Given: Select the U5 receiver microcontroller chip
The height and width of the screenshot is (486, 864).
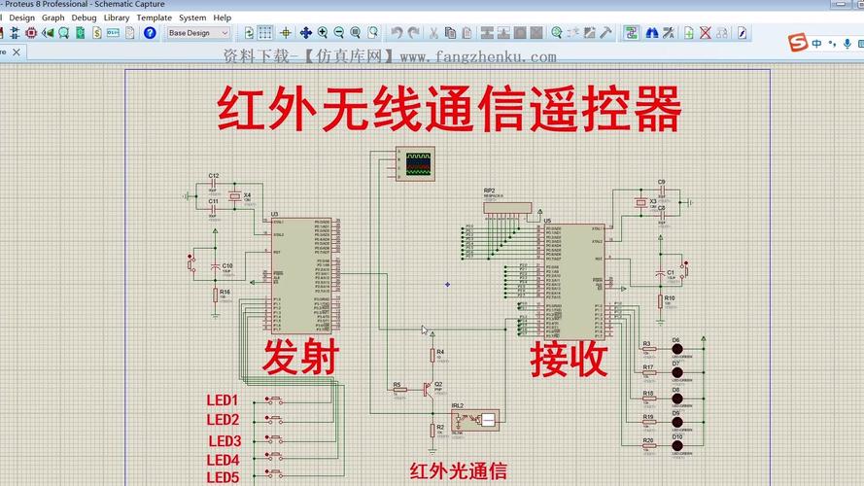Looking at the screenshot, I should point(574,282).
